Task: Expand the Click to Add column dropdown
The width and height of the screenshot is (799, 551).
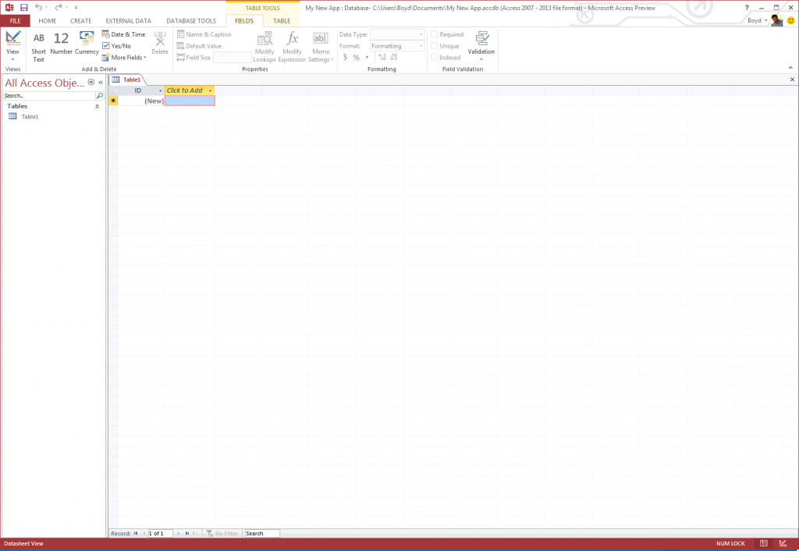Action: tap(210, 90)
